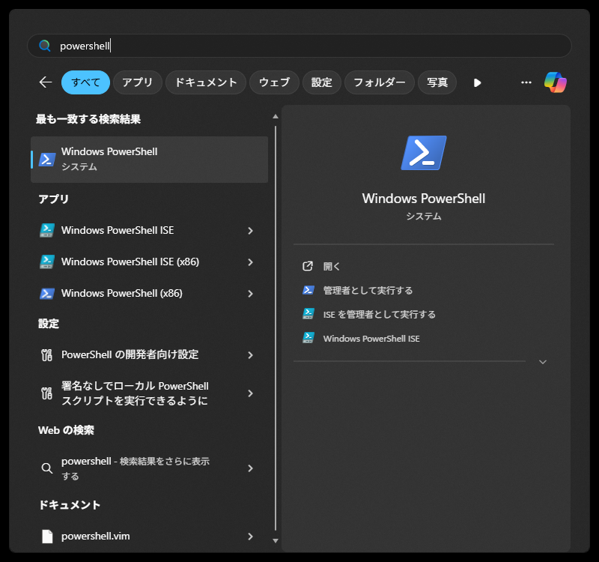Click the 署名なしでローカル PowerShell settings icon
The height and width of the screenshot is (562, 599).
pos(47,393)
